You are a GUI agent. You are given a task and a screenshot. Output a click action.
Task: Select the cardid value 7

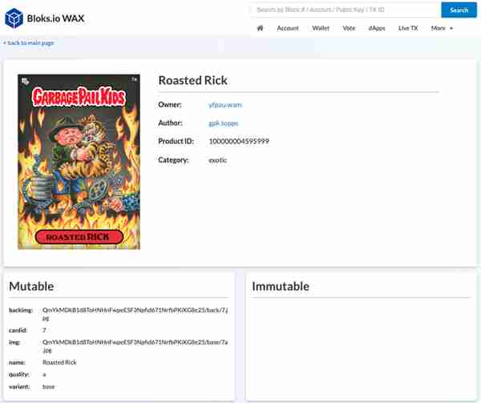[x=44, y=330]
